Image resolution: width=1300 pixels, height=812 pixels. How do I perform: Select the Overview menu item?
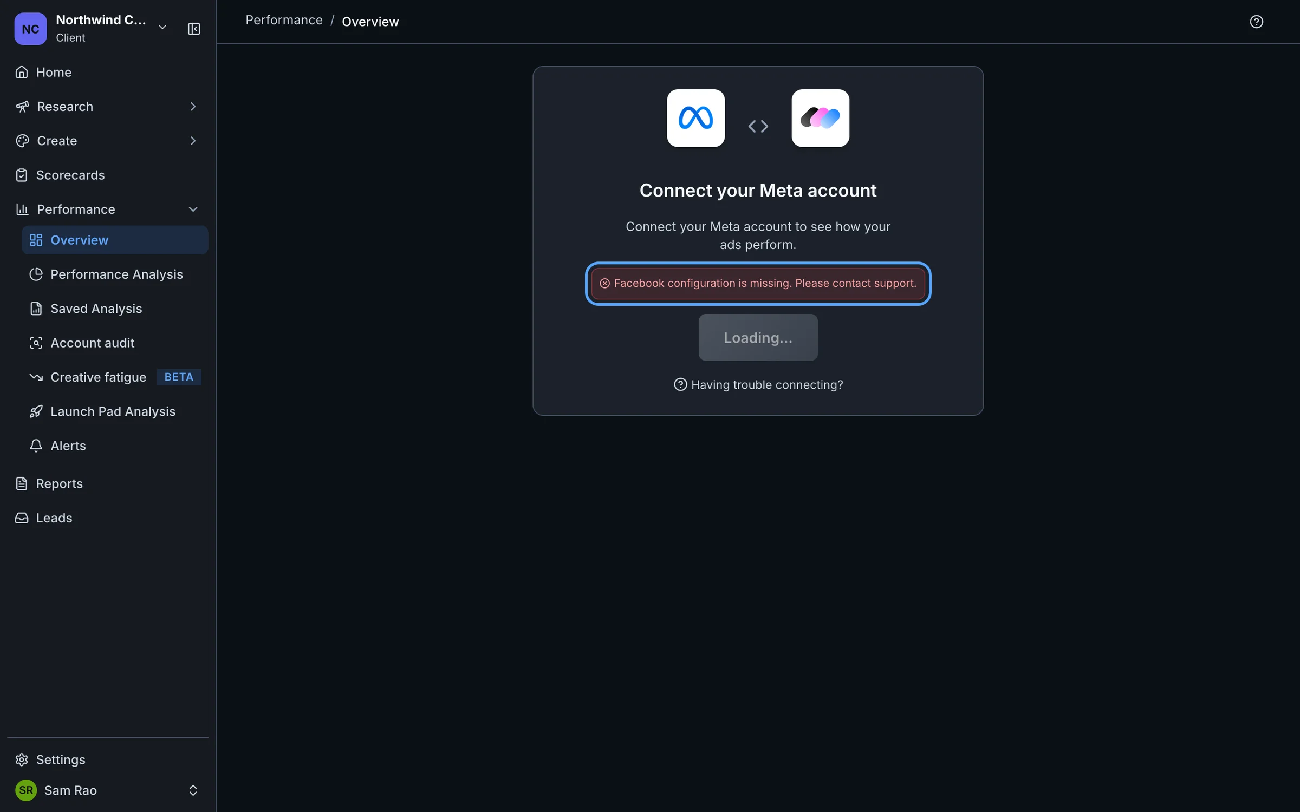[115, 240]
